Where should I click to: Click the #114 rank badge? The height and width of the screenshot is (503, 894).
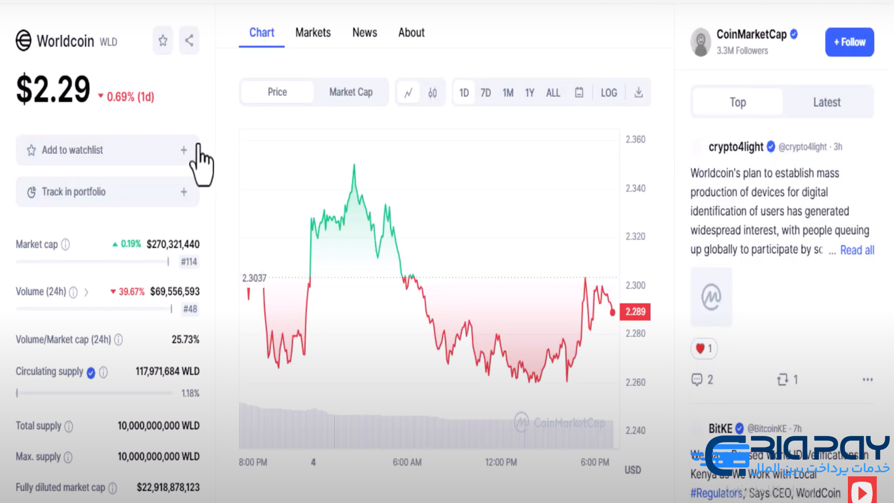coord(189,262)
